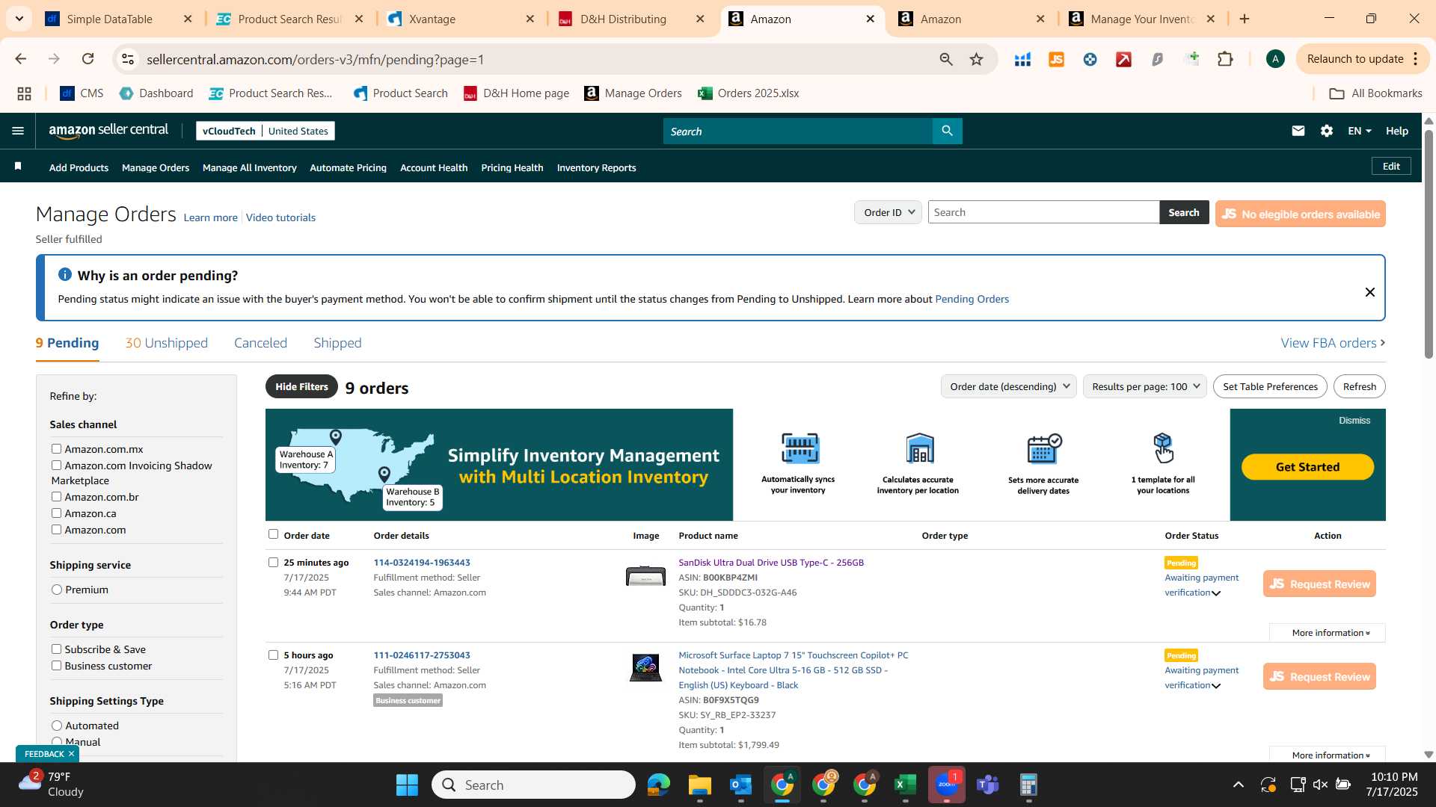Select checkbox for order 114-0324194-1963443
The height and width of the screenshot is (807, 1436).
point(273,562)
